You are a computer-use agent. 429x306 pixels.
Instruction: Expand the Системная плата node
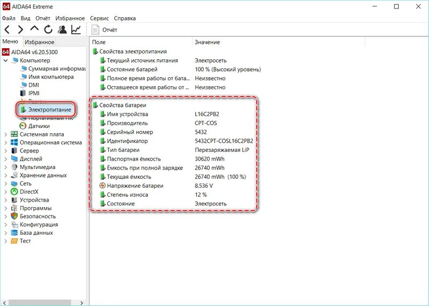tap(5, 134)
